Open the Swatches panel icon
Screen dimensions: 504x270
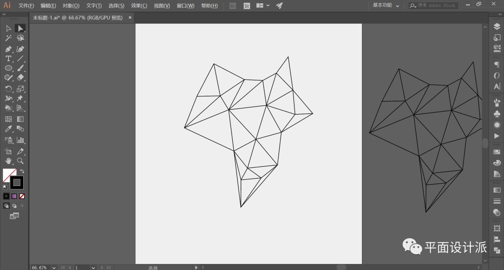[x=497, y=152]
